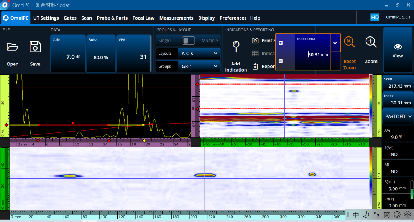This screenshot has height=222, width=414.
Task: Open the Probe & Parts menu
Action: click(112, 18)
